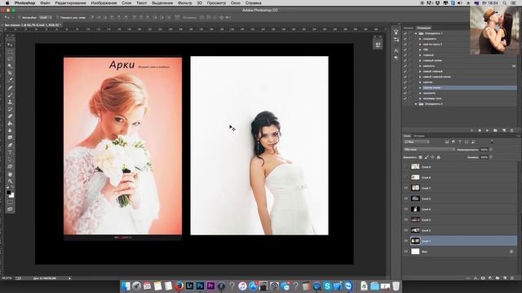Open the layer filter kind dropdown
Image resolution: width=522 pixels, height=293 pixels.
click(417, 142)
